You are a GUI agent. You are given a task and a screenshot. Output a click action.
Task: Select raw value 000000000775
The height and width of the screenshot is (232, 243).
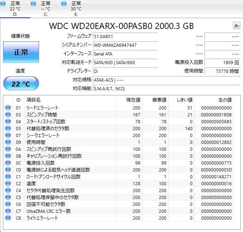[217, 163]
